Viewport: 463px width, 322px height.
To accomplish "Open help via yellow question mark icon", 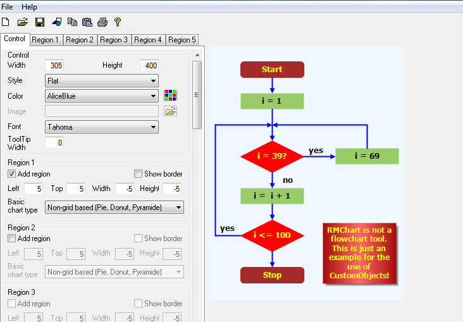I will 118,22.
